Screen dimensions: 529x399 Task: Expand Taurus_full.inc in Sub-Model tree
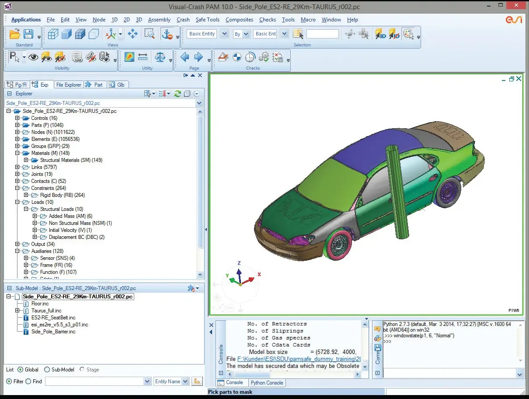(x=17, y=311)
